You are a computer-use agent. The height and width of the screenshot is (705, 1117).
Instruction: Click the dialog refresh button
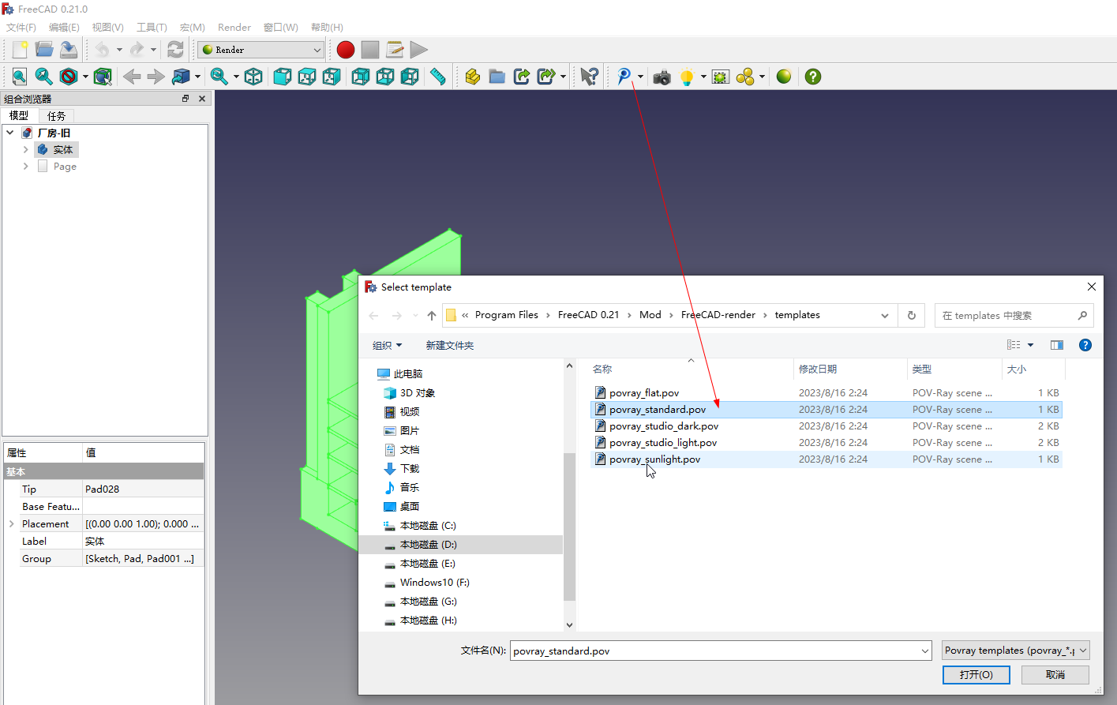click(912, 315)
